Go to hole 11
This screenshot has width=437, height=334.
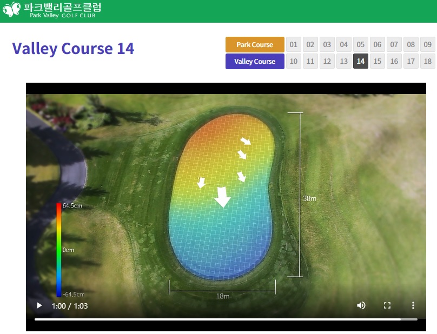(x=310, y=61)
